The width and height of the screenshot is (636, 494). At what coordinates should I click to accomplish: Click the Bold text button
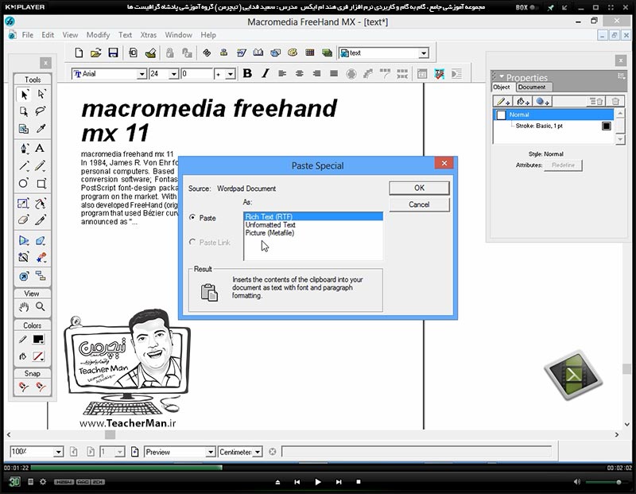point(247,73)
